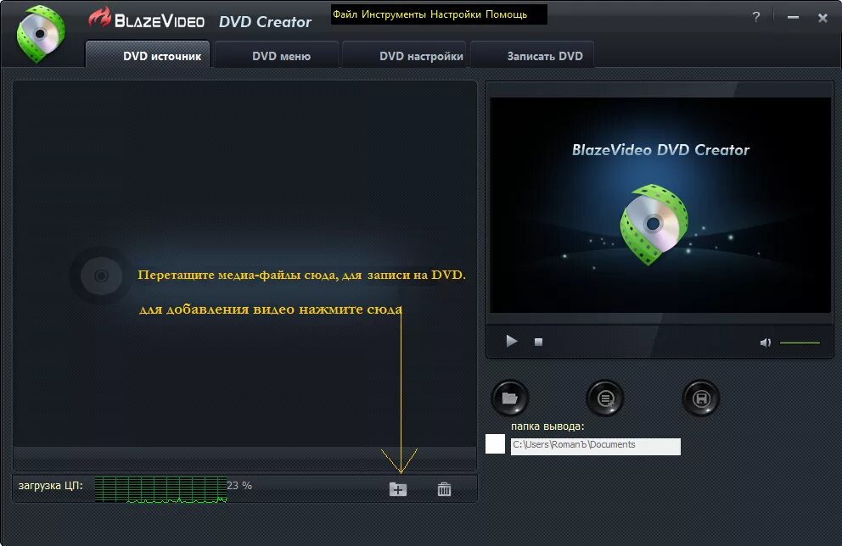Screen dimensions: 842x546
Task: Stop the preview playback
Action: 539,342
